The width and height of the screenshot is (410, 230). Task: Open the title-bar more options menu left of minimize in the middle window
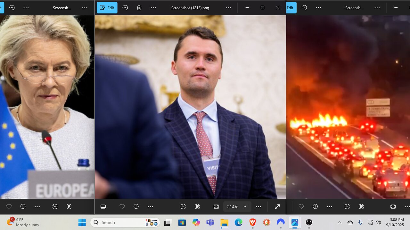pyautogui.click(x=228, y=8)
